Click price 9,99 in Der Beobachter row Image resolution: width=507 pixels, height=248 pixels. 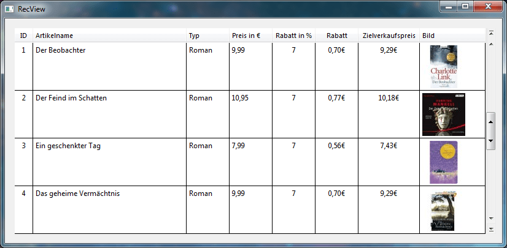pos(238,51)
